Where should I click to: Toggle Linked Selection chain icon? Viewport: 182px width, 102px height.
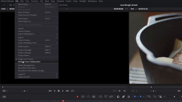click(x=123, y=97)
